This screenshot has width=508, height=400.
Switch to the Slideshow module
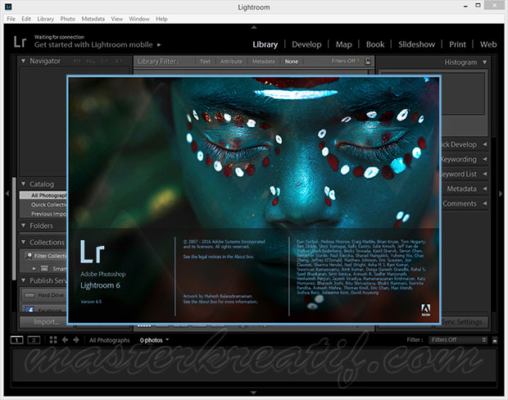pyautogui.click(x=416, y=44)
